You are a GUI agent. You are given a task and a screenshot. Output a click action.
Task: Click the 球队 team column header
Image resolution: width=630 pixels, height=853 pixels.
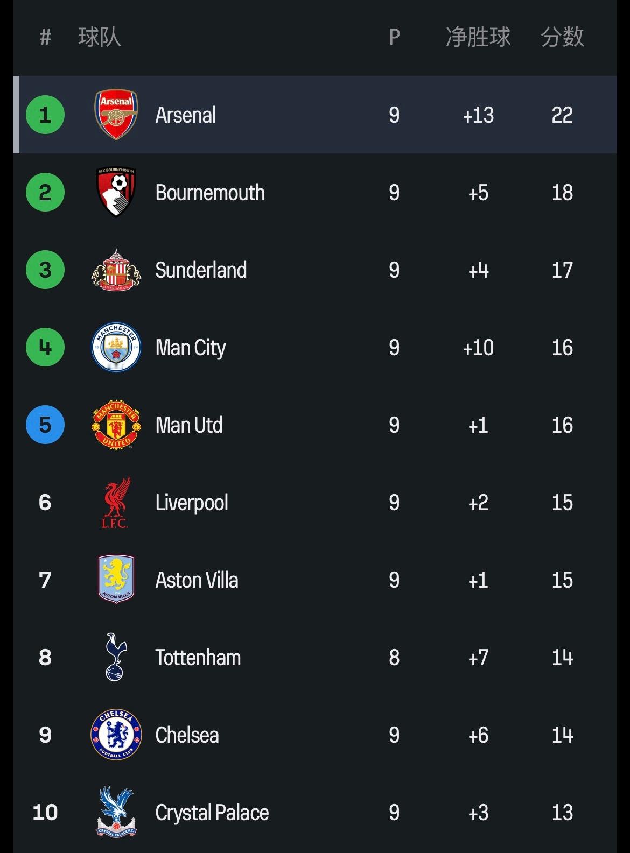(x=100, y=37)
